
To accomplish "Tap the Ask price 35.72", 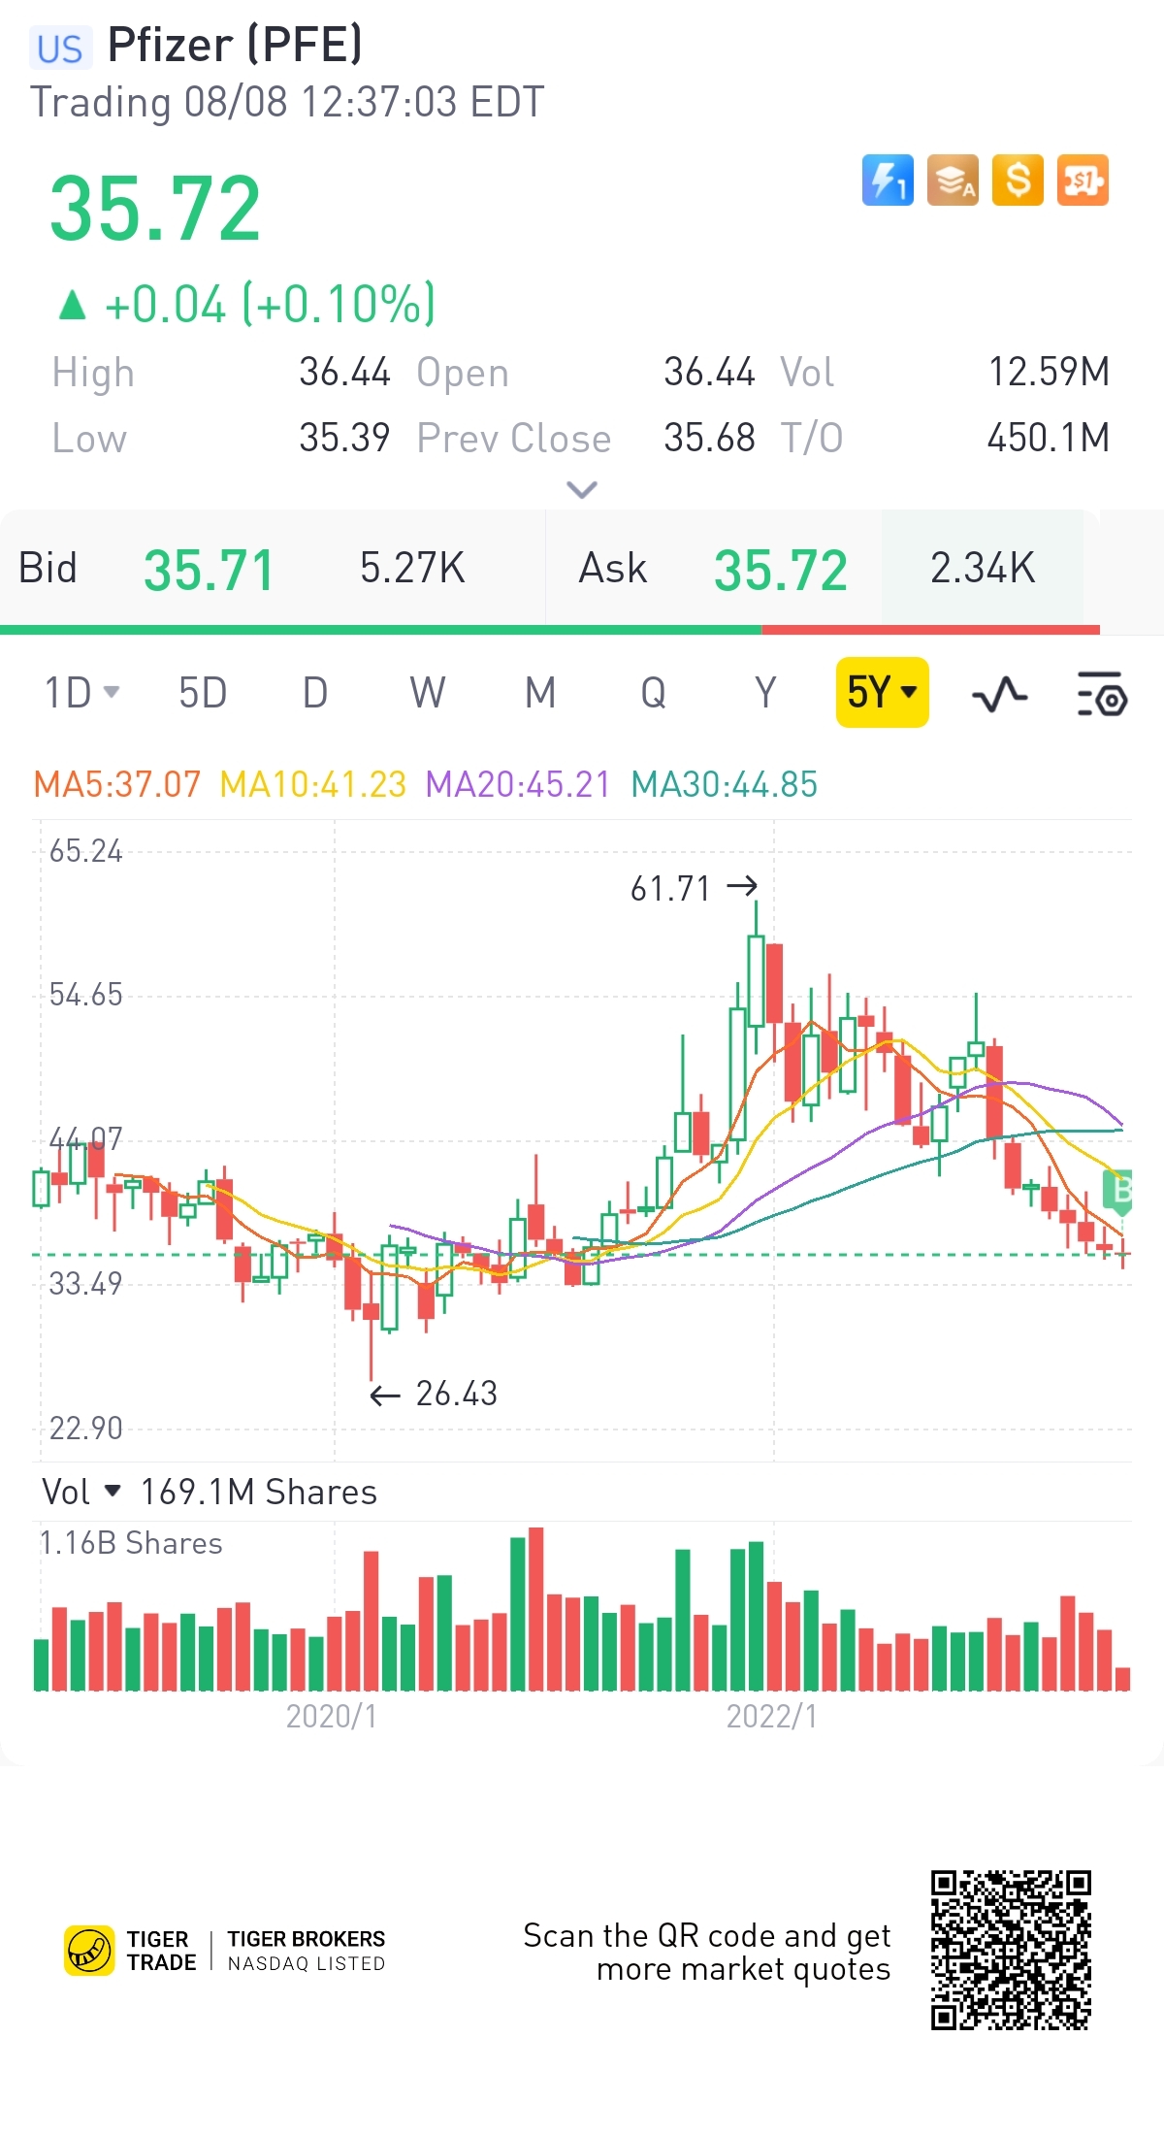I will [x=781, y=570].
